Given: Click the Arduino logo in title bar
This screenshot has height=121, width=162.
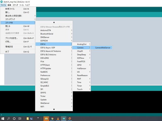Looking at the screenshot, I should (x=2, y=2).
